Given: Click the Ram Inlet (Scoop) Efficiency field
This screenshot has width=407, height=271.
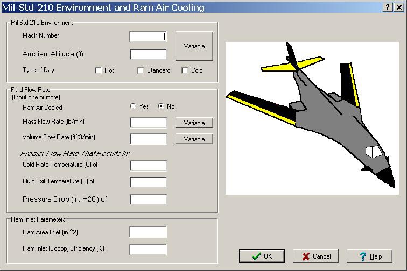Looking at the screenshot, I should [148, 249].
